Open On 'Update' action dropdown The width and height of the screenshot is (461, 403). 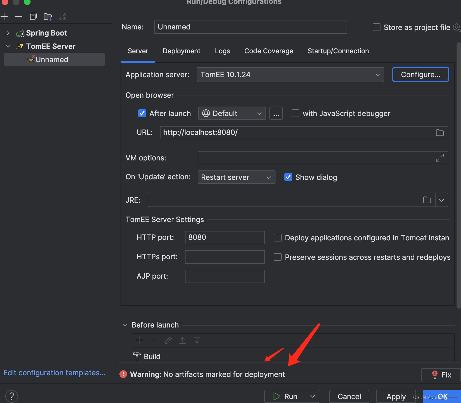[236, 177]
